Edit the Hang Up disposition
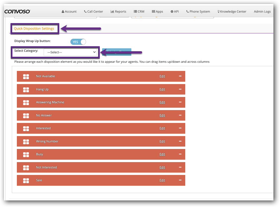 click(x=162, y=89)
